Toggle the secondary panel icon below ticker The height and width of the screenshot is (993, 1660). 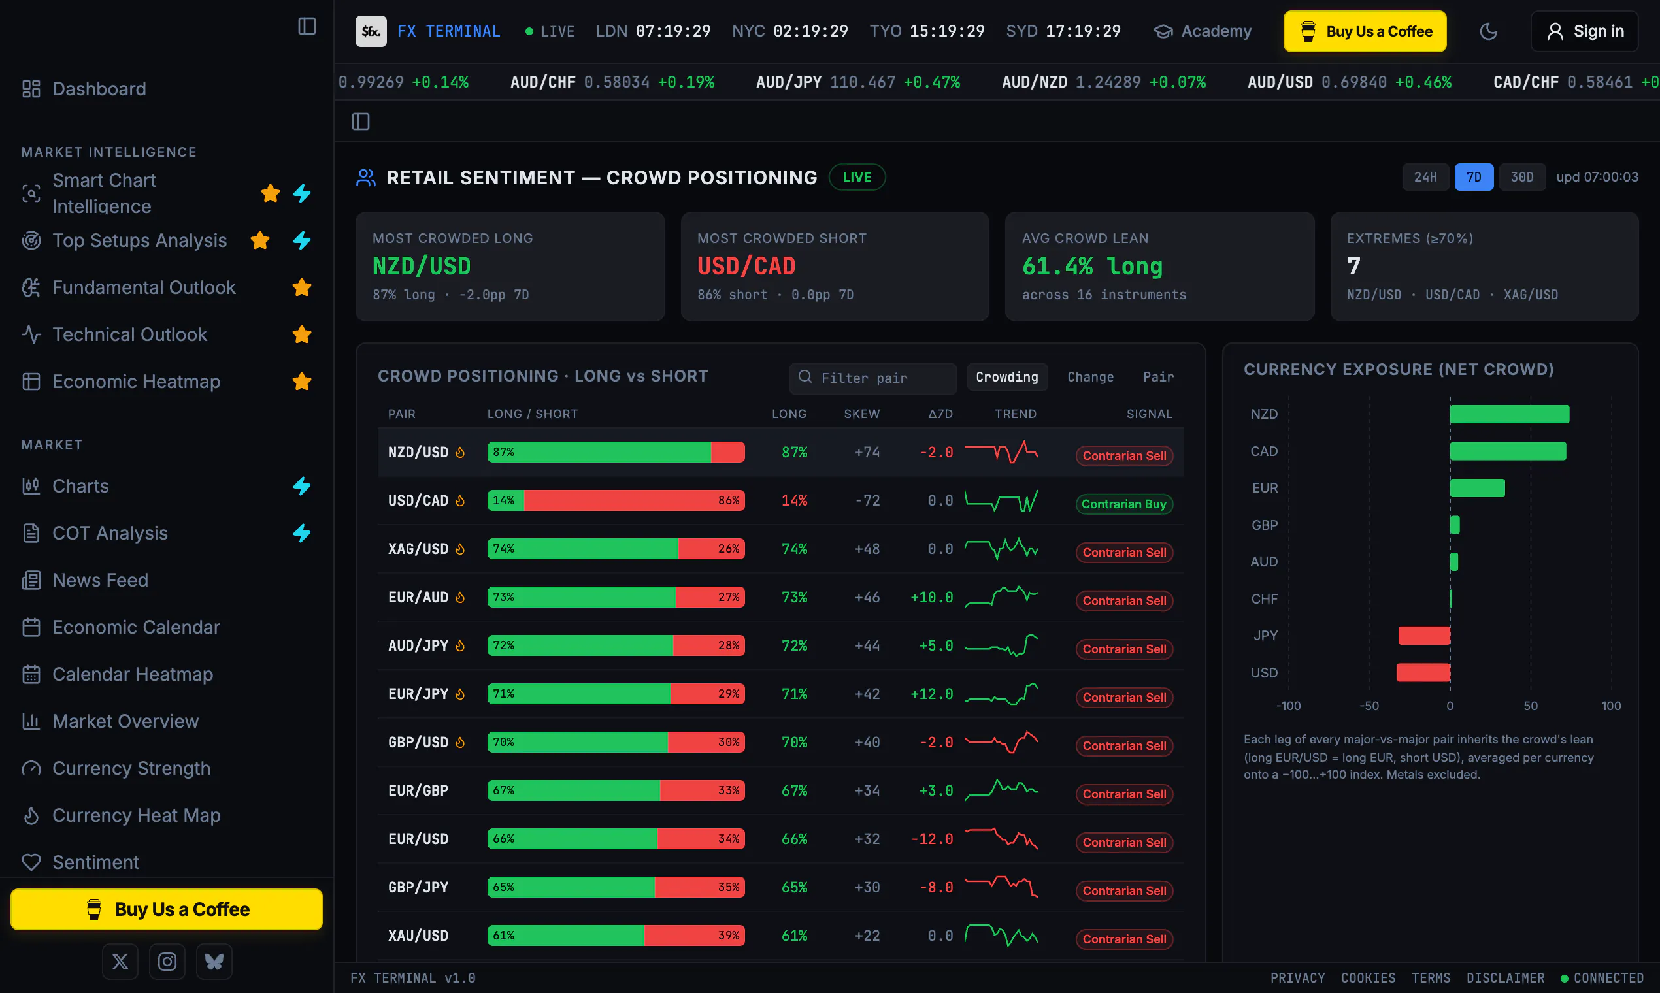pos(361,121)
